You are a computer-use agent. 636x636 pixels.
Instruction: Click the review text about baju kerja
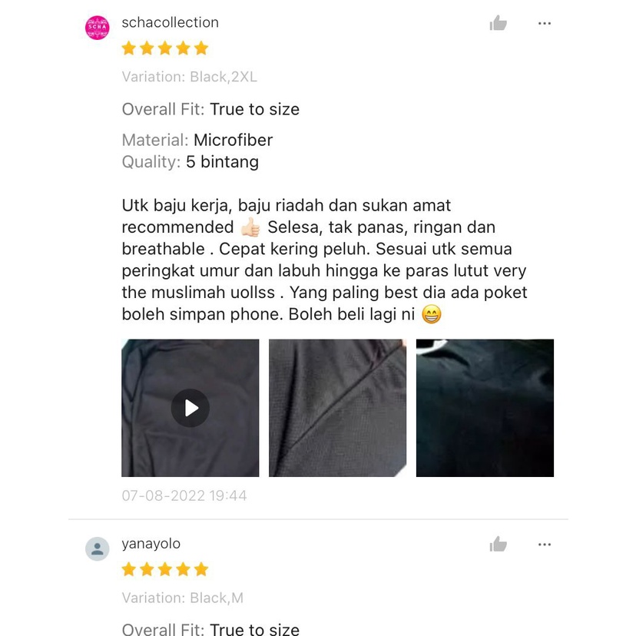click(324, 260)
